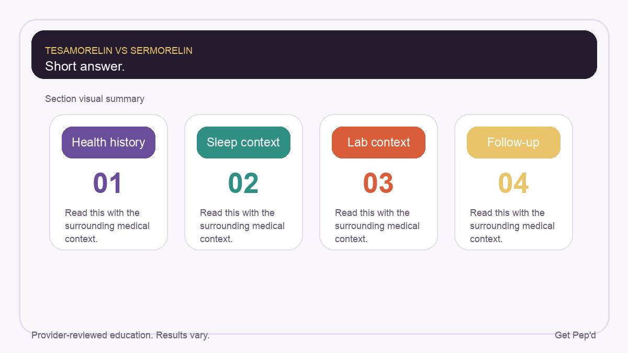Viewport: 628px width, 353px height.
Task: Click the yellow number 04
Action: [x=513, y=184]
